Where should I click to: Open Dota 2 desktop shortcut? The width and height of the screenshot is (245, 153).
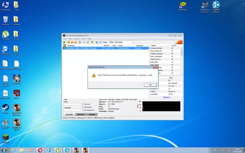[17, 94]
